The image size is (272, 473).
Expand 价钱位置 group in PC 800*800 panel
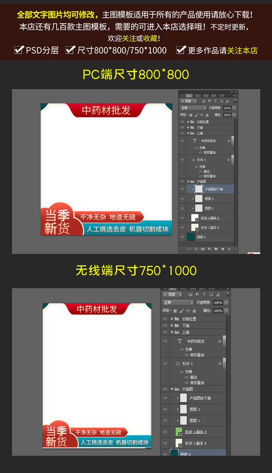[x=188, y=122]
